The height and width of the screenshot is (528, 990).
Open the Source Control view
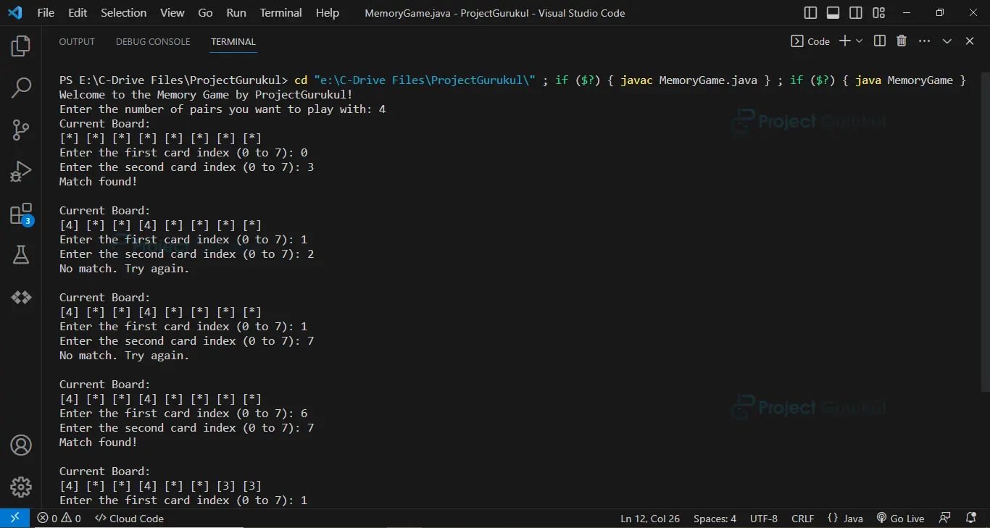pyautogui.click(x=21, y=130)
